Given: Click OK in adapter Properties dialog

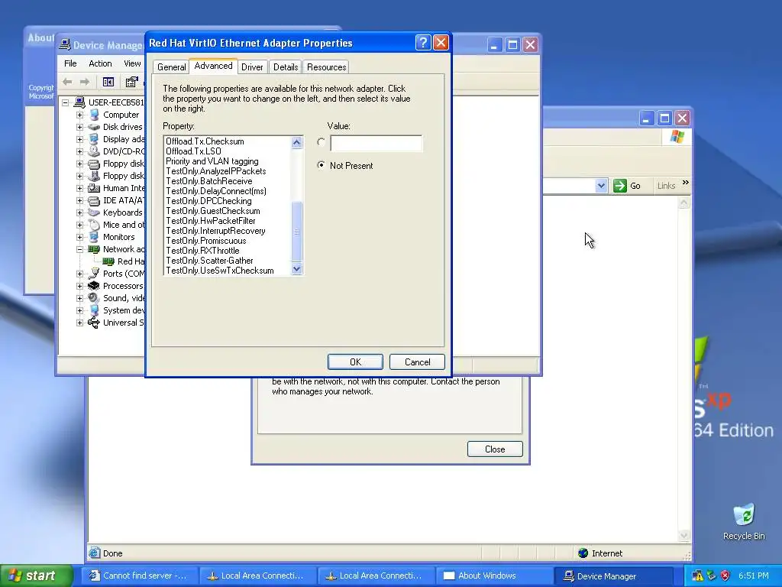Looking at the screenshot, I should click(x=355, y=362).
